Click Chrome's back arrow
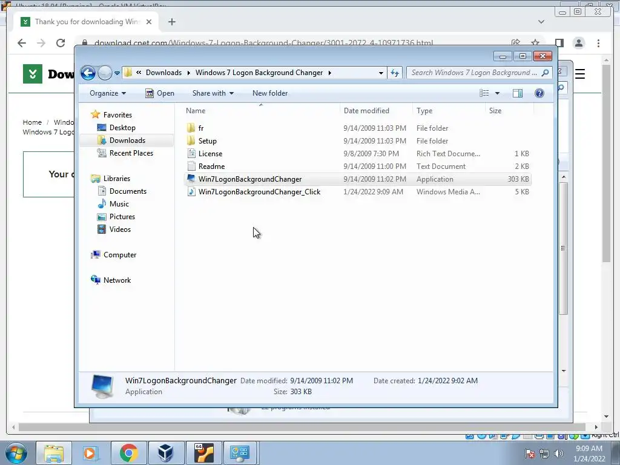The height and width of the screenshot is (465, 620). [x=22, y=43]
